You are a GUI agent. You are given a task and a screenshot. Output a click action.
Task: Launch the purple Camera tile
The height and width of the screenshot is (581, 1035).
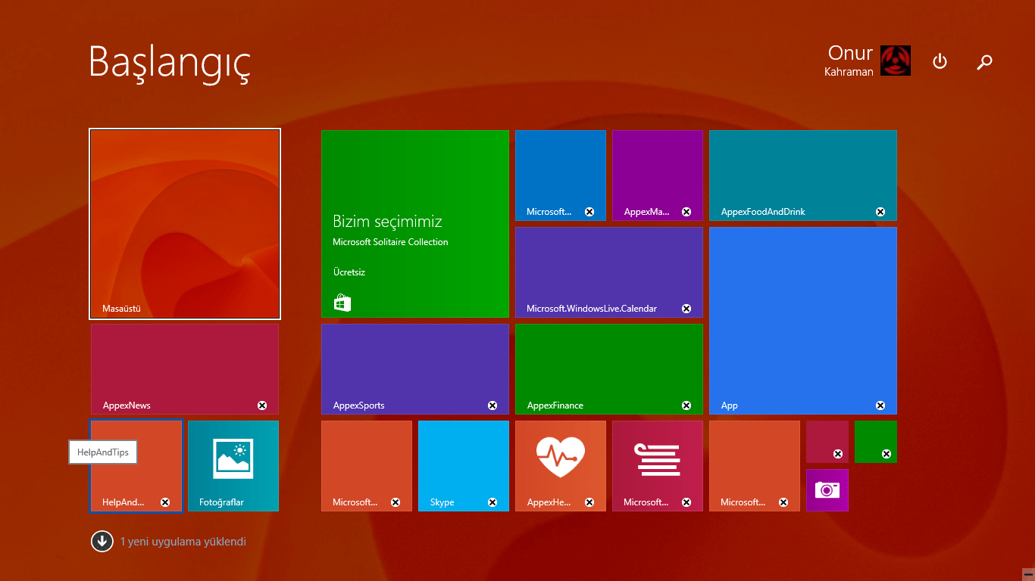click(827, 490)
